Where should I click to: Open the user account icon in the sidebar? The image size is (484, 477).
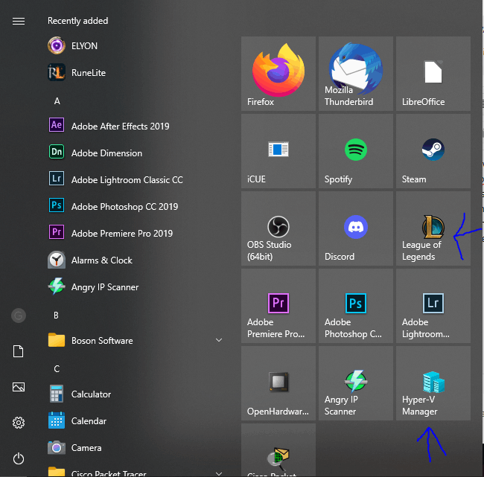[19, 316]
